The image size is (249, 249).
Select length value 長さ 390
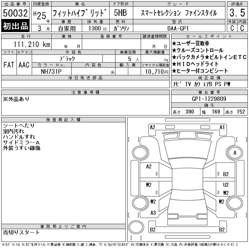[x=183, y=112]
